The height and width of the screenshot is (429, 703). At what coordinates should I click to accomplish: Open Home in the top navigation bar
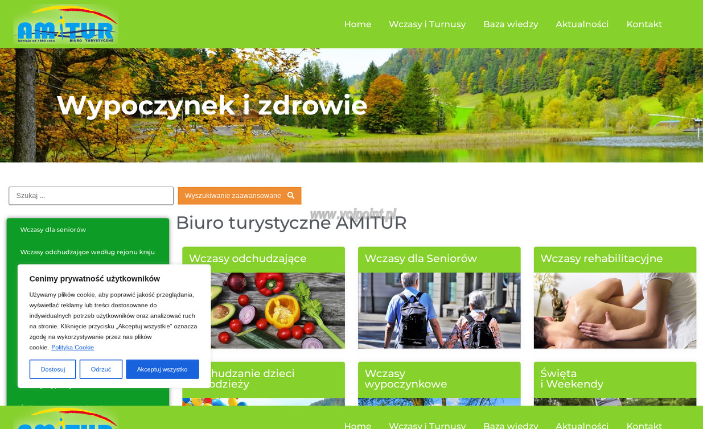(357, 24)
